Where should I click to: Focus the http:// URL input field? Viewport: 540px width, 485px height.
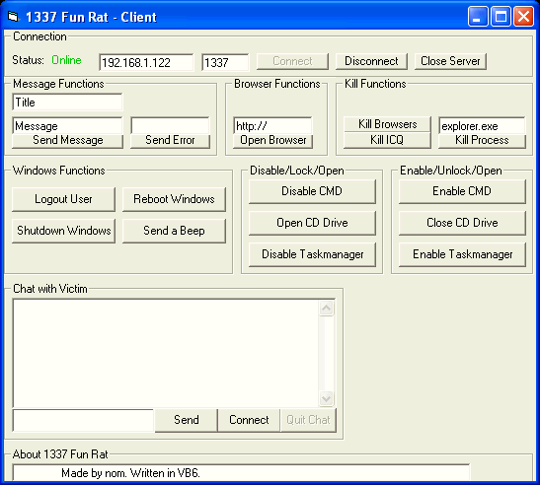click(x=272, y=126)
